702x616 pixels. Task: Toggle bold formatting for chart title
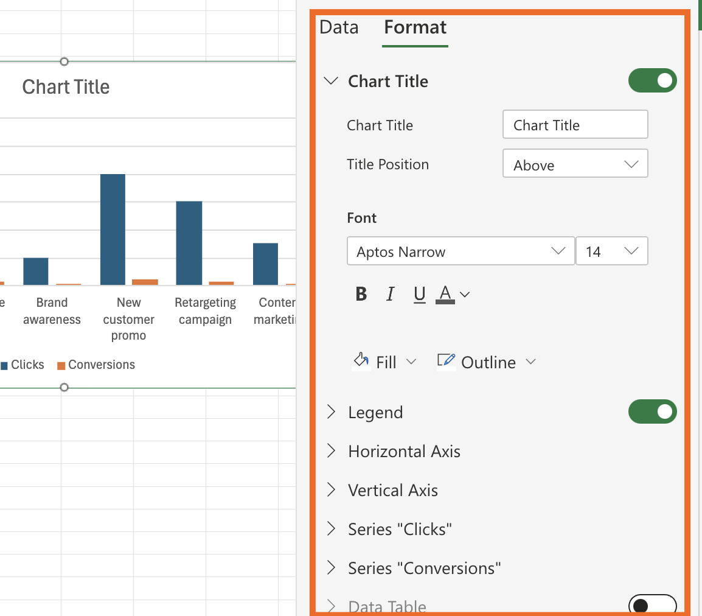pyautogui.click(x=361, y=295)
